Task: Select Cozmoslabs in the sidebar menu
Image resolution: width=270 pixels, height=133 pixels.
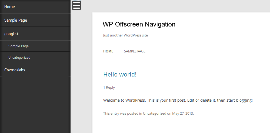Action: click(x=35, y=70)
